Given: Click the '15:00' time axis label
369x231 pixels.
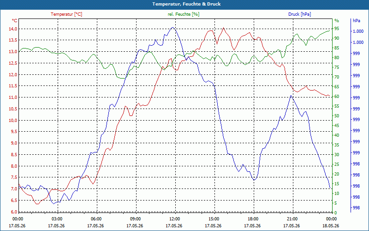Looking at the screenshot, I should pyautogui.click(x=213, y=219).
